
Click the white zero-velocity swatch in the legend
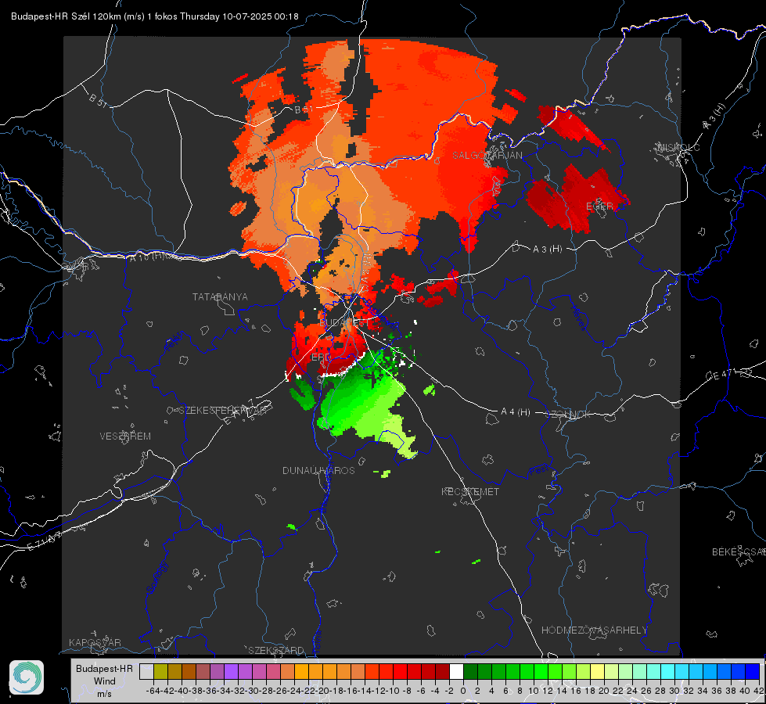(x=456, y=672)
